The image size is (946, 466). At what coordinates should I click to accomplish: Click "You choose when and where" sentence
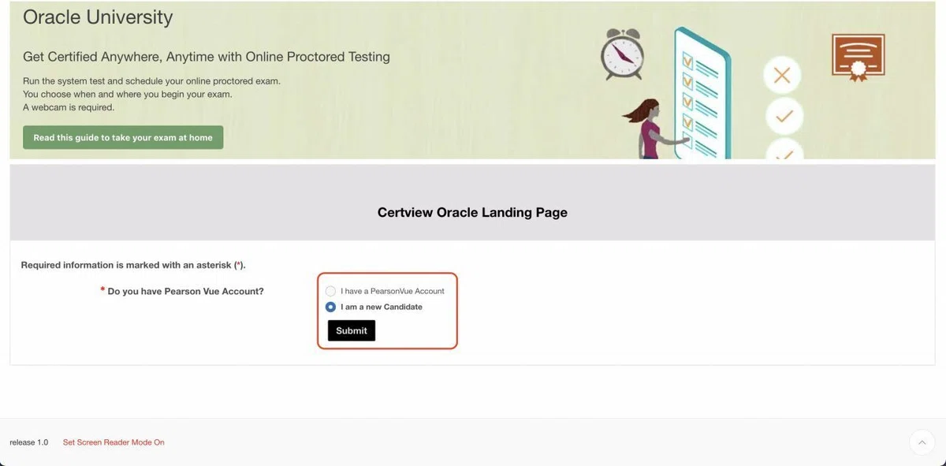(127, 95)
